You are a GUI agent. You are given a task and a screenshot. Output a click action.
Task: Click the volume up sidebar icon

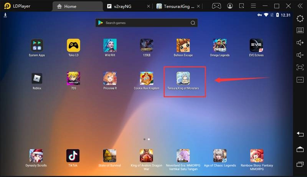(x=300, y=43)
